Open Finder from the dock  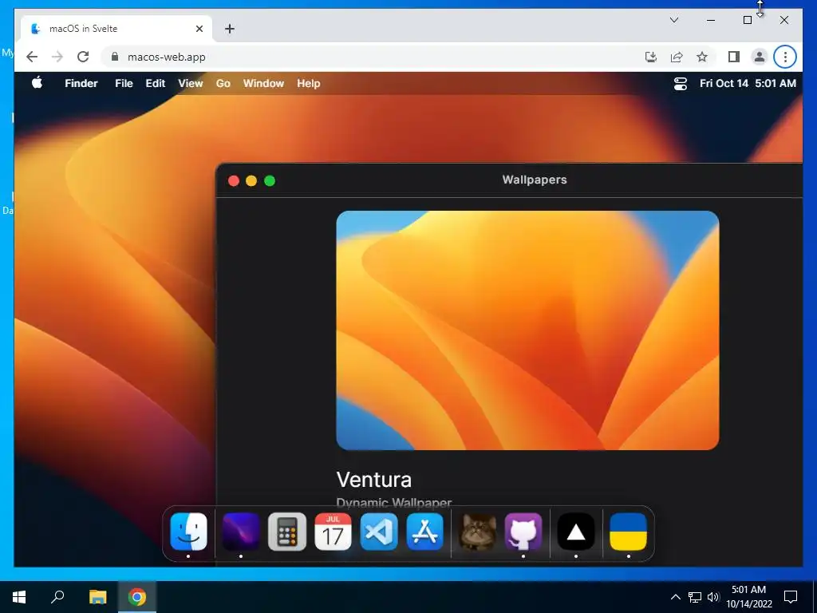[x=188, y=532]
